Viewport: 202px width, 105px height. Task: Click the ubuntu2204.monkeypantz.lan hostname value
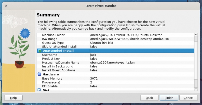click(112, 63)
